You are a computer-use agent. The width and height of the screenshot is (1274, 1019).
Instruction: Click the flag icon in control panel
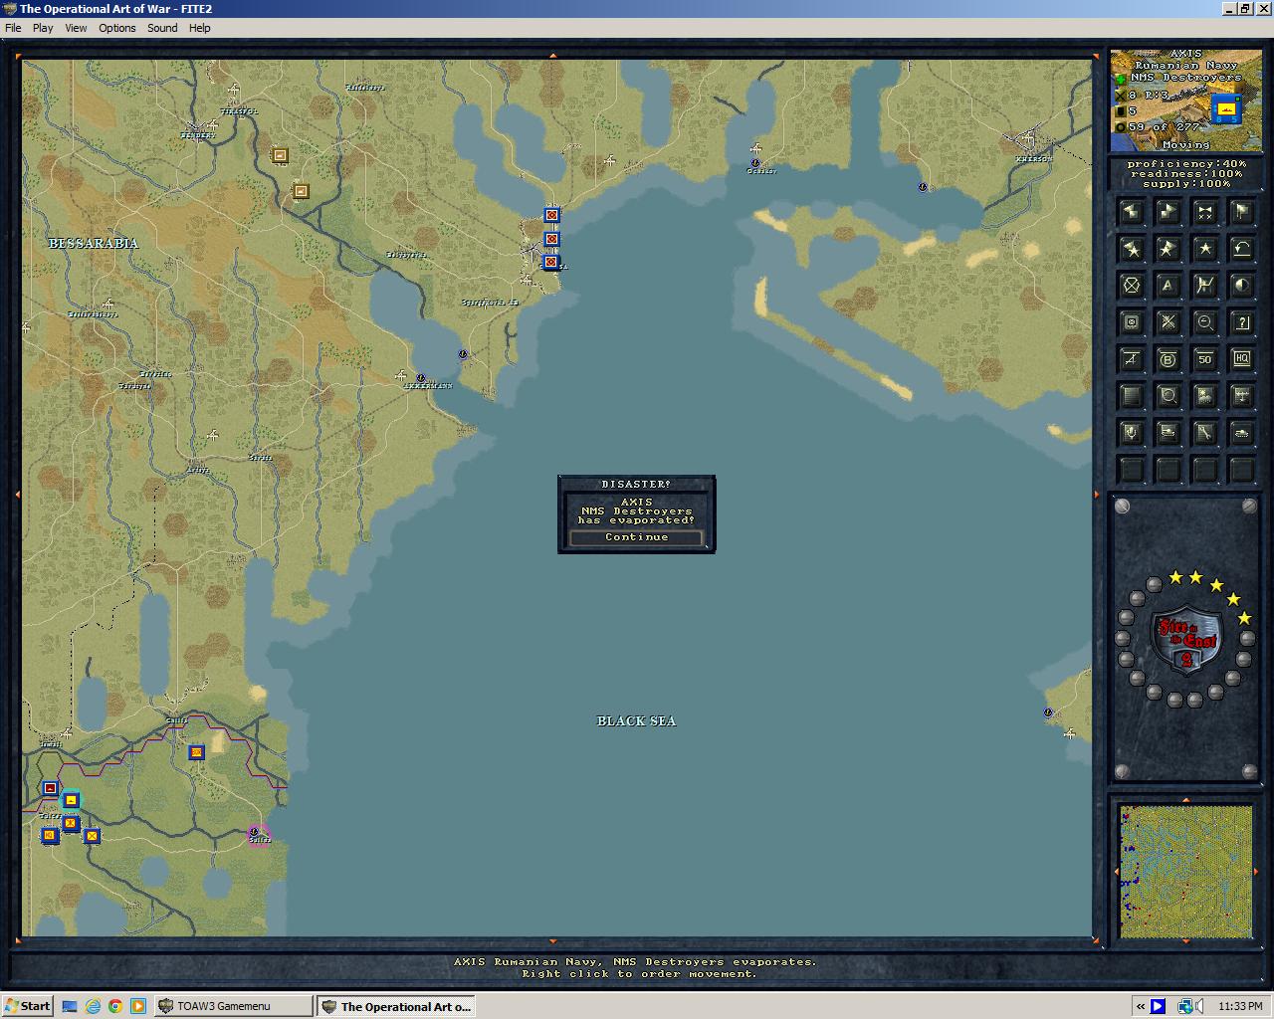click(x=1241, y=212)
